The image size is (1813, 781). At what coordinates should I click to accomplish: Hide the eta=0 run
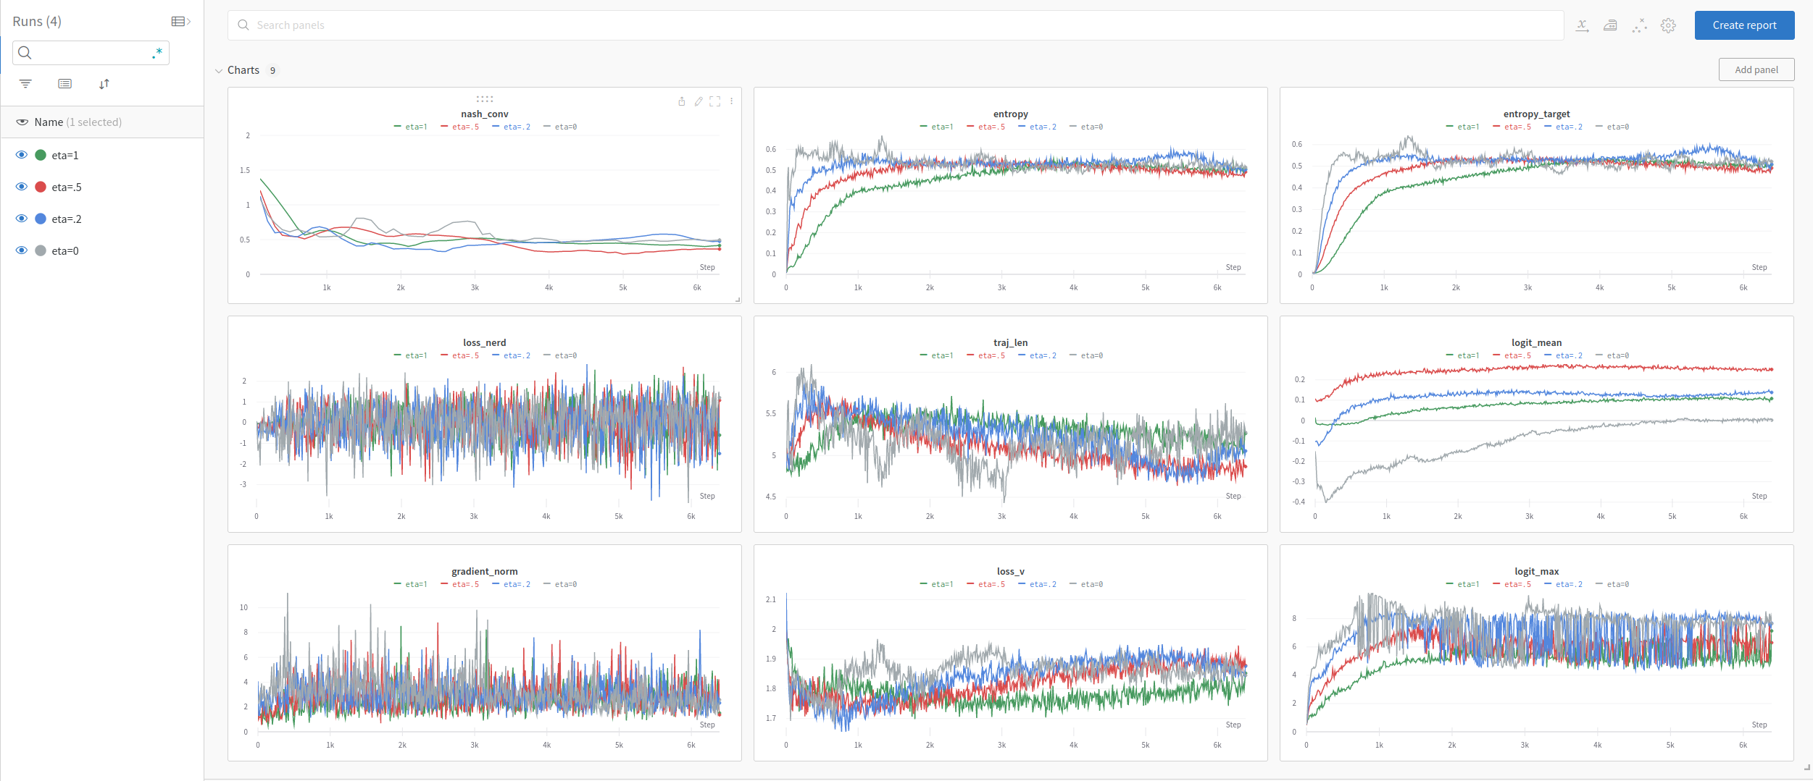tap(22, 250)
